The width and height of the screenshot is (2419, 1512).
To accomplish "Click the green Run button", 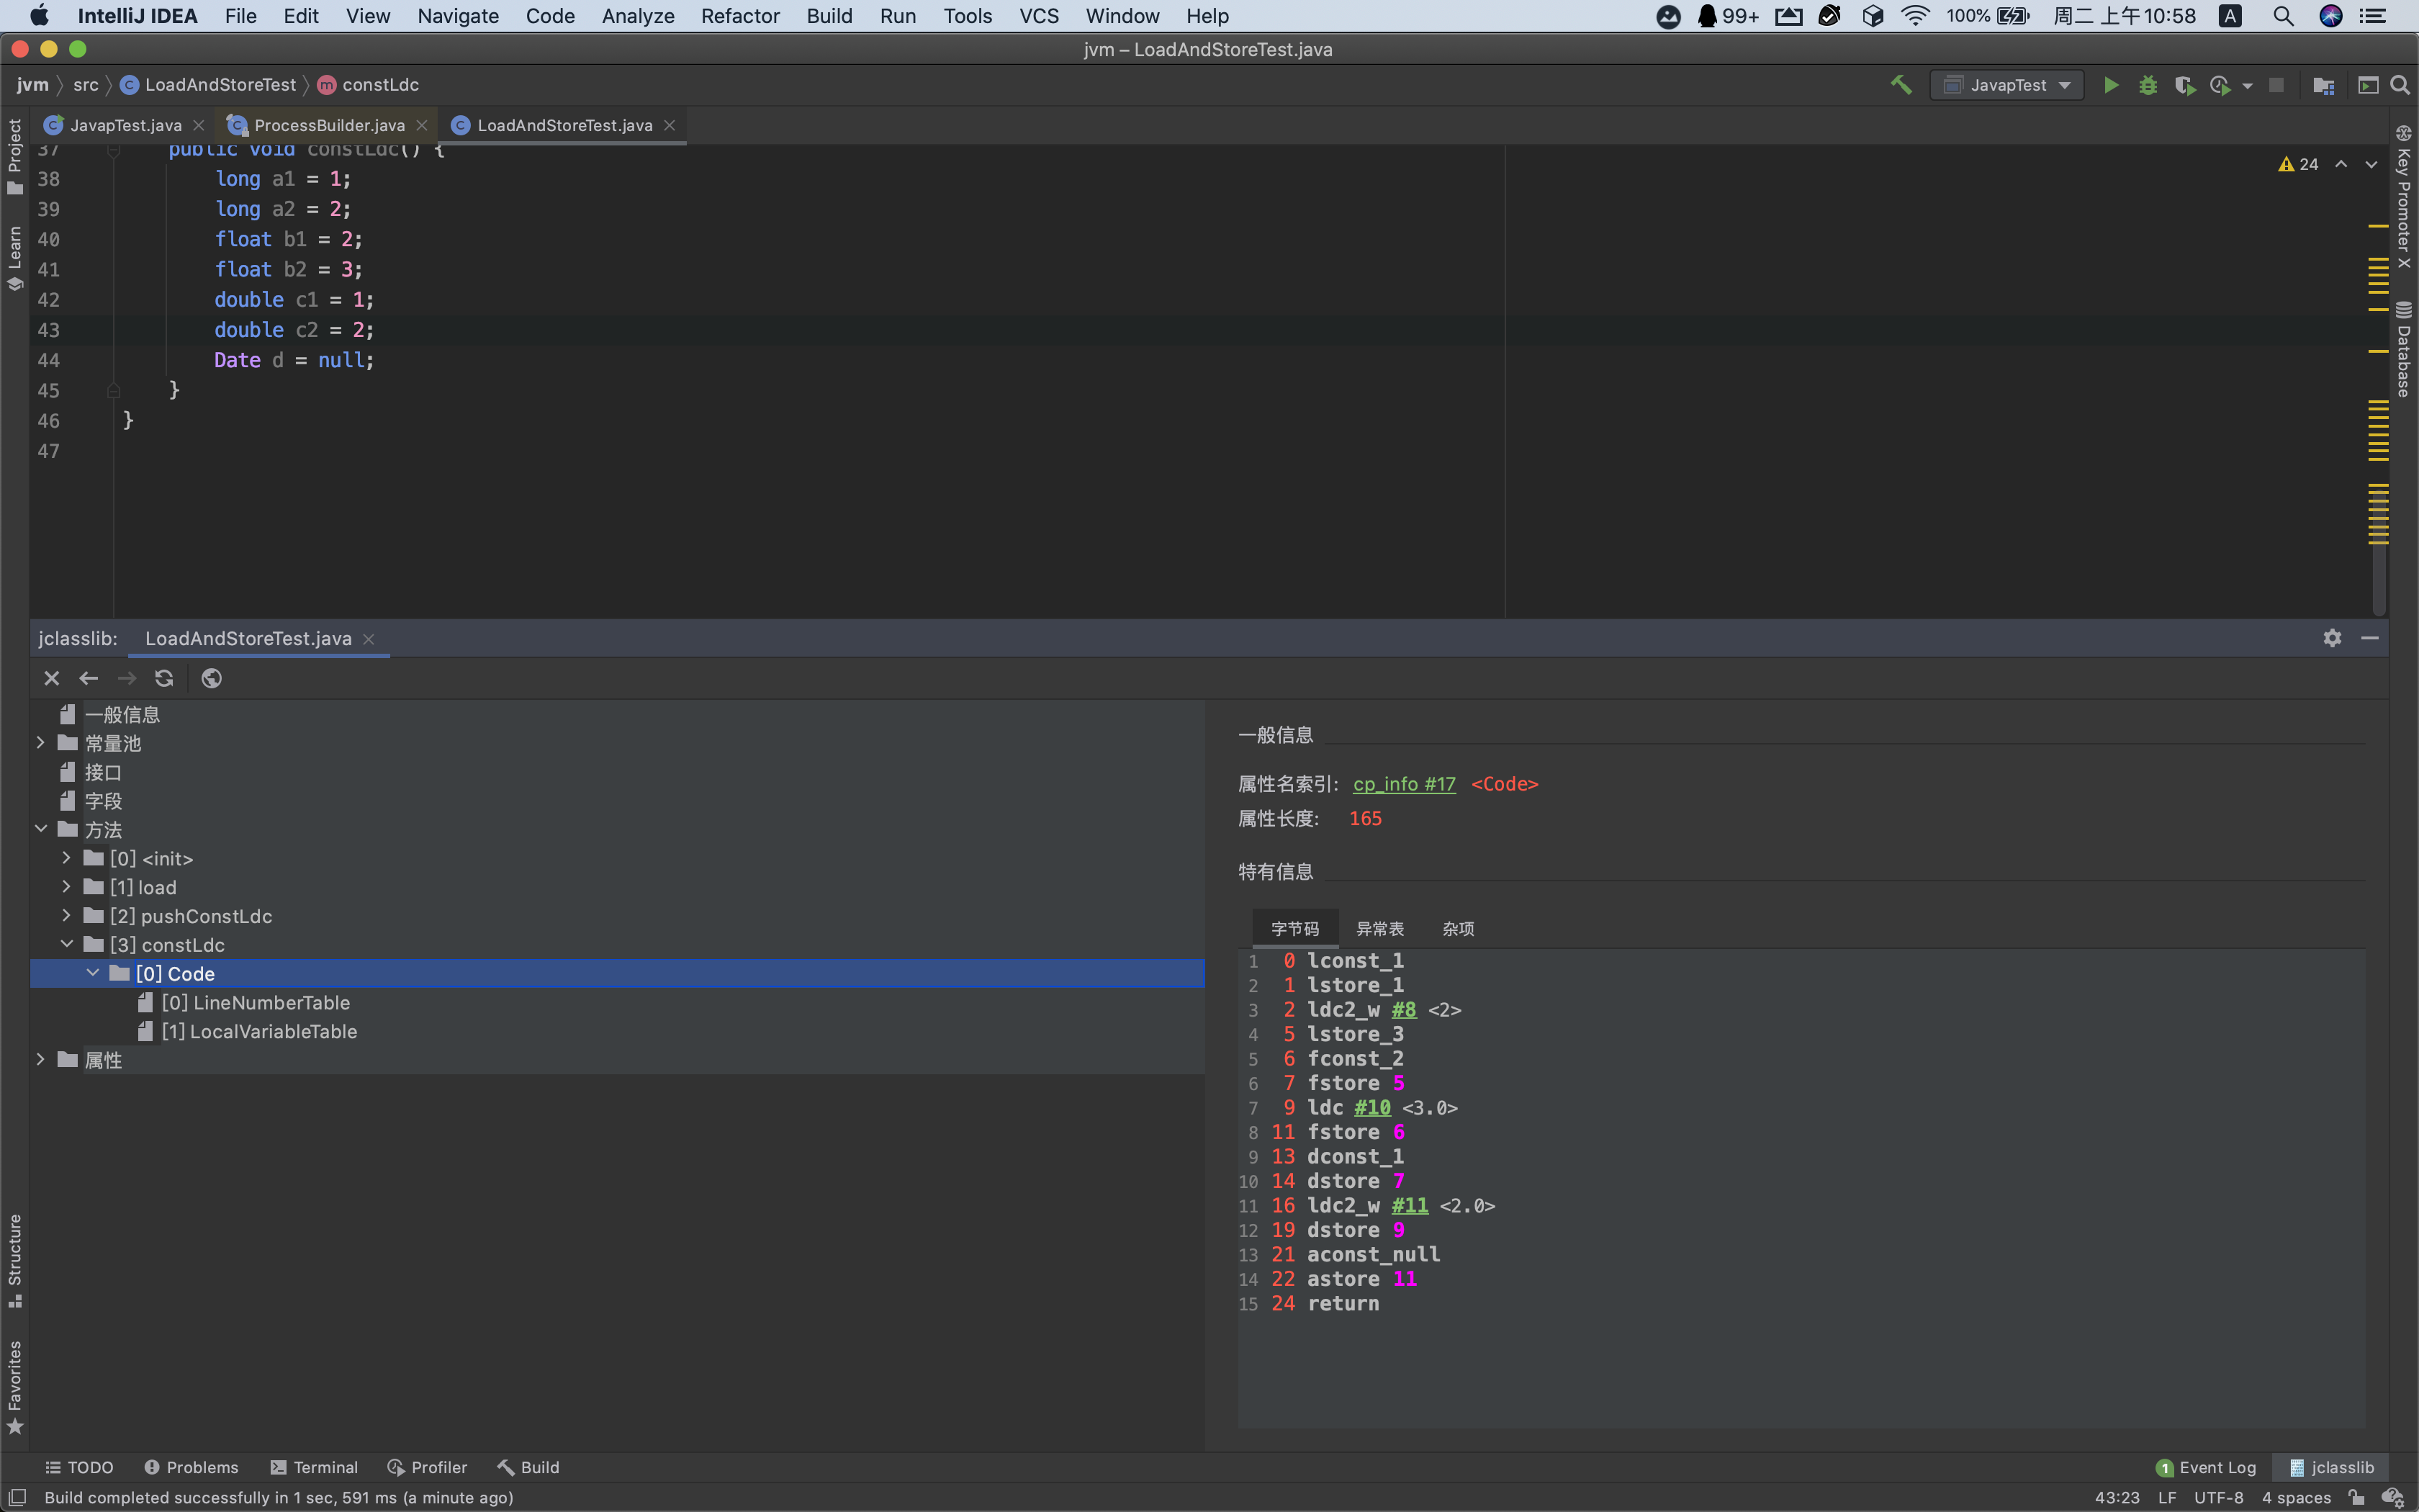I will point(2110,86).
